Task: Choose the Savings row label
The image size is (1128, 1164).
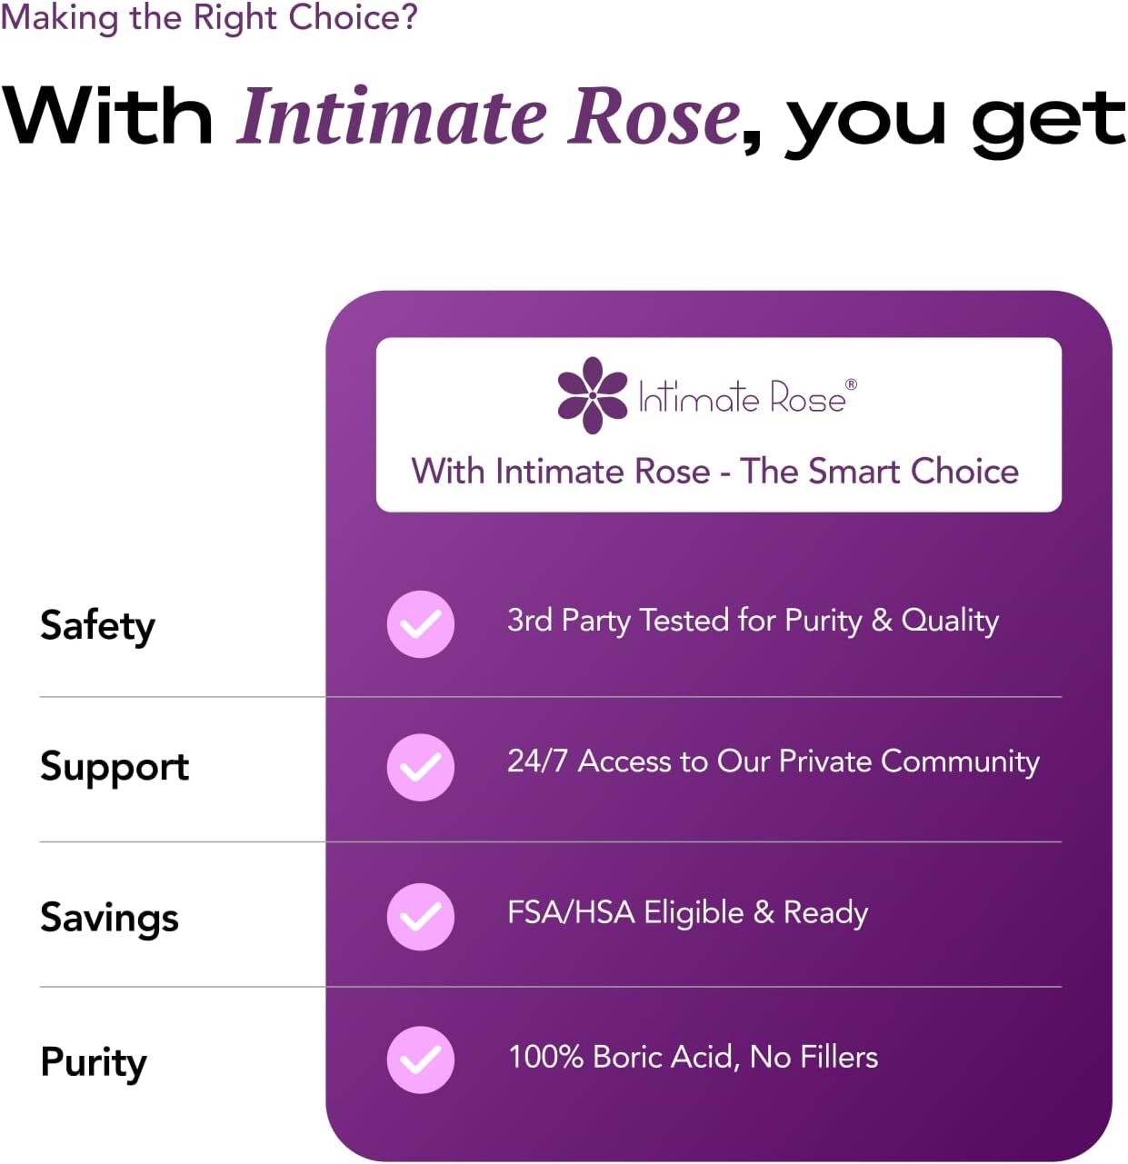Action: [x=109, y=917]
